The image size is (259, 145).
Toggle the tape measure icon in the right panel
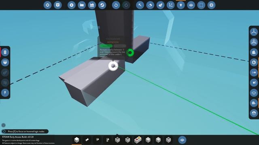click(x=254, y=103)
